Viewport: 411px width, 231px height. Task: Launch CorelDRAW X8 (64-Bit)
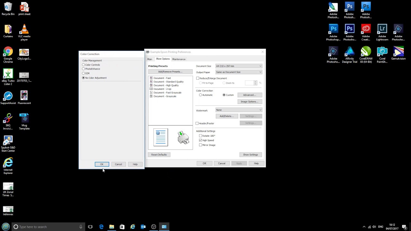tap(366, 55)
